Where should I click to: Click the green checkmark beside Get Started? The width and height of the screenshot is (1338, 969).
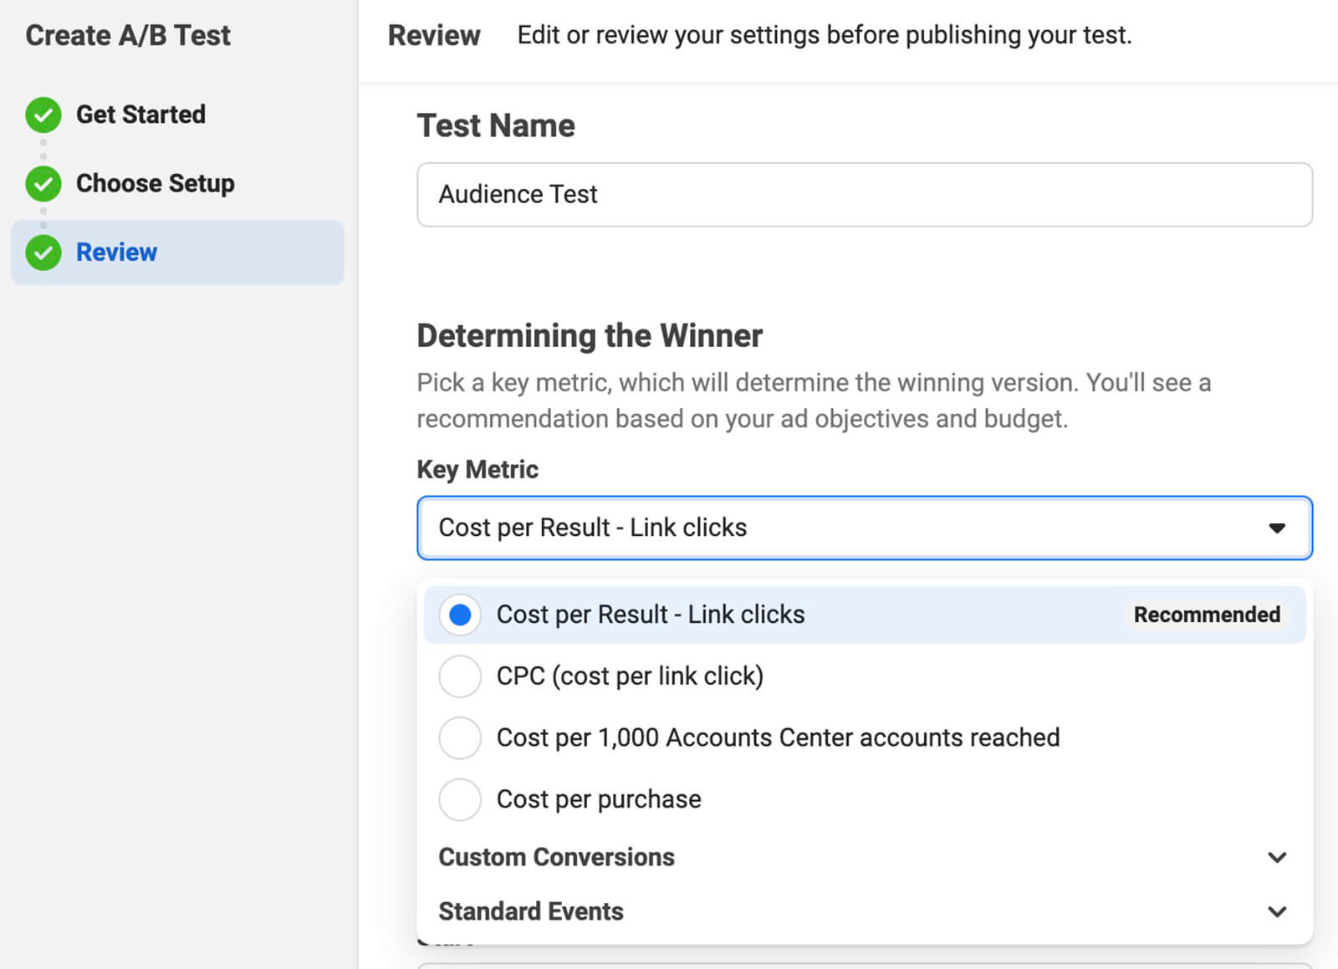(43, 115)
